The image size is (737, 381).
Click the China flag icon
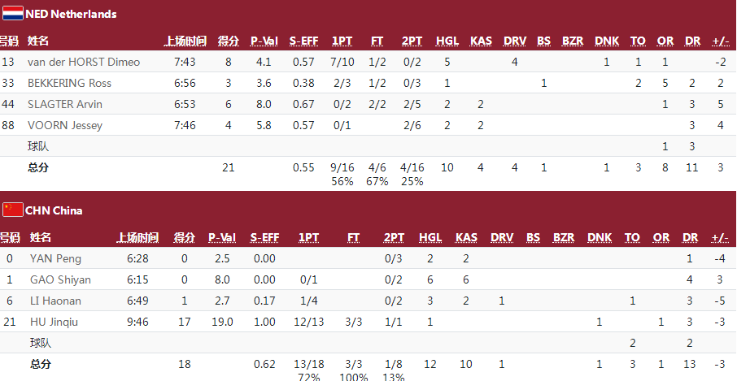(x=13, y=210)
